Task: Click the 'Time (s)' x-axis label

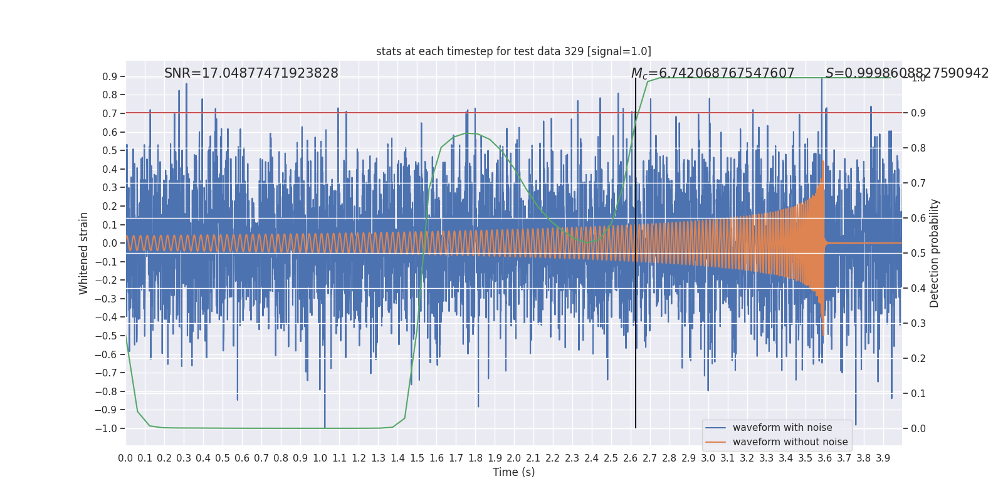Action: (513, 472)
